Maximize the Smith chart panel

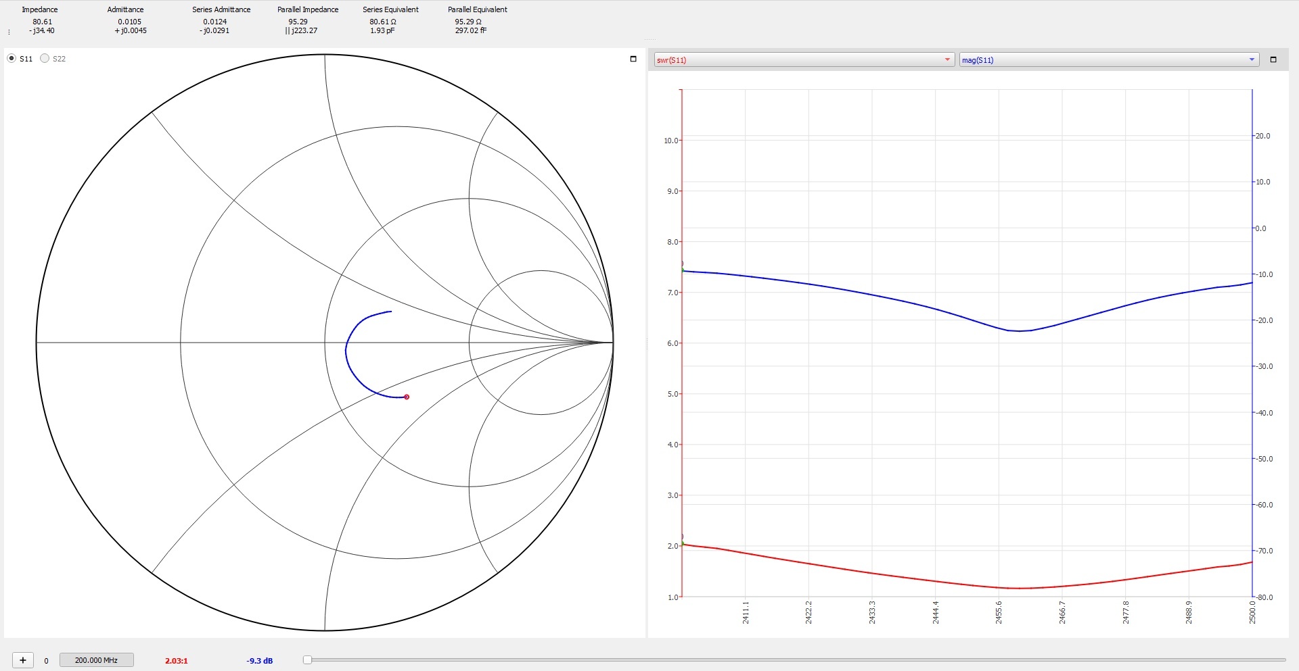tap(633, 59)
